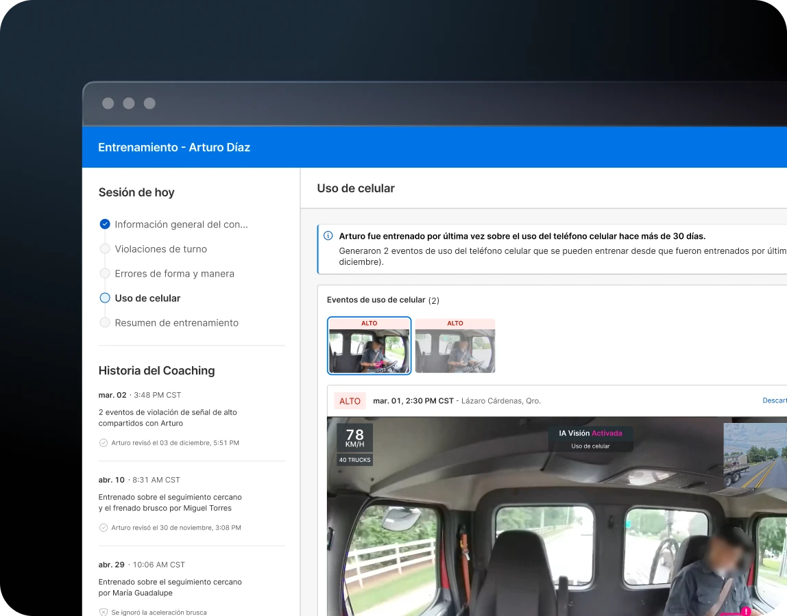Click the completed checkmark beside Información general
The image size is (787, 616).
point(105,224)
